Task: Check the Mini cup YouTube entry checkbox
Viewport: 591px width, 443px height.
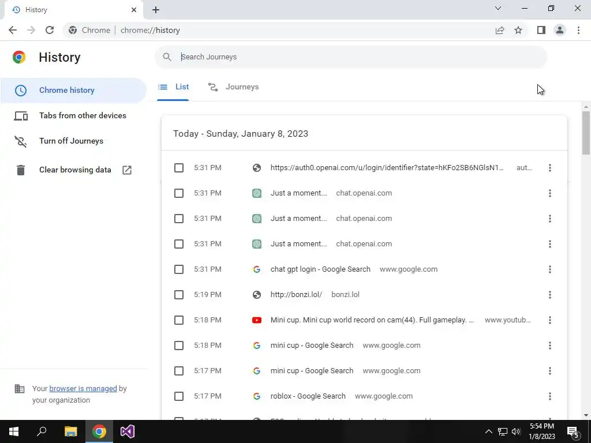Action: pos(179,320)
